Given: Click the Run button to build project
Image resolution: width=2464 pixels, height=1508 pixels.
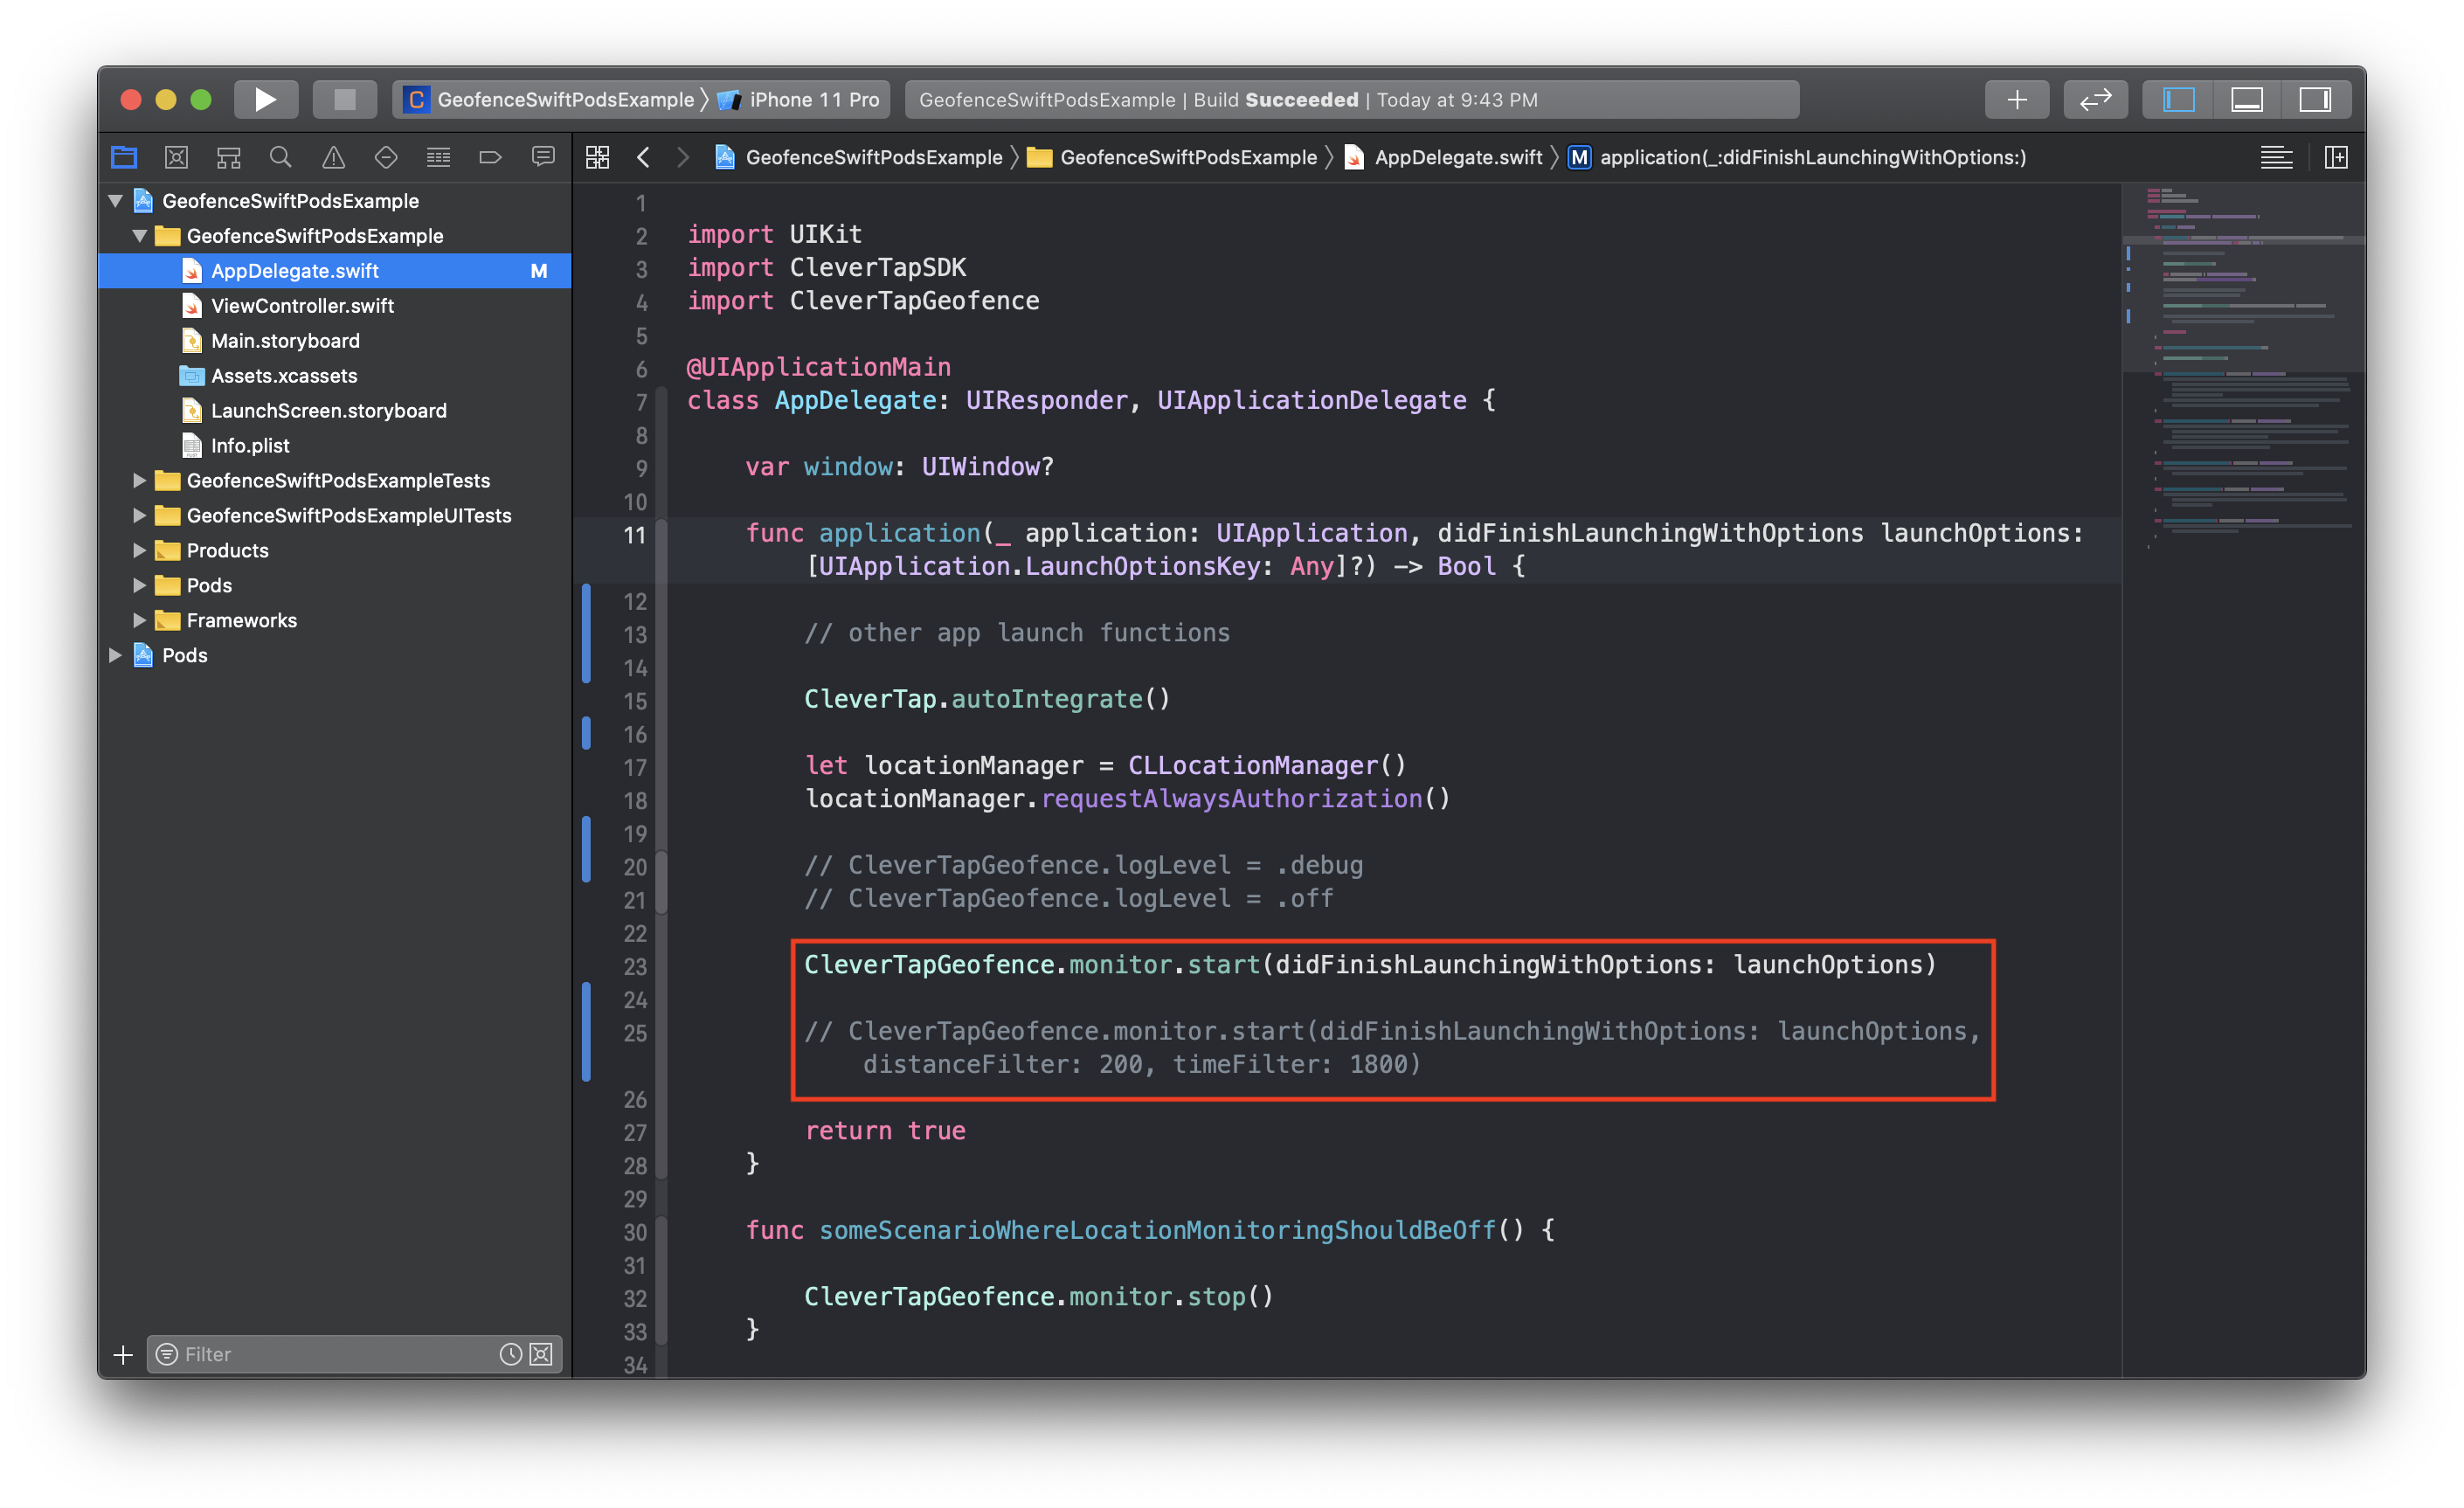Looking at the screenshot, I should coord(262,99).
